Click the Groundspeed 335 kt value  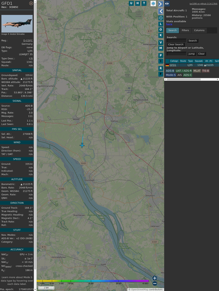click(29, 75)
